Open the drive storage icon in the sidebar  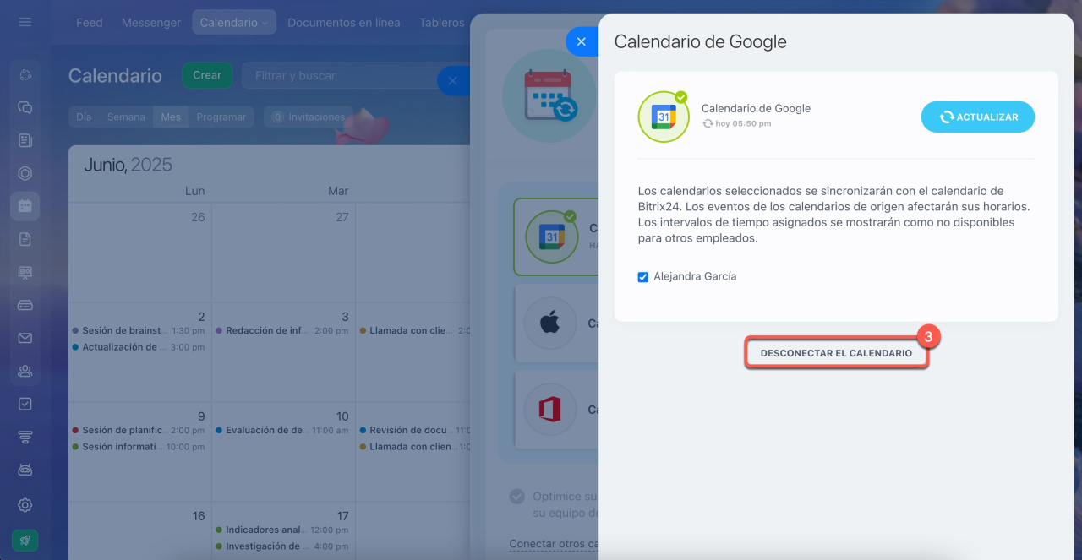(25, 305)
